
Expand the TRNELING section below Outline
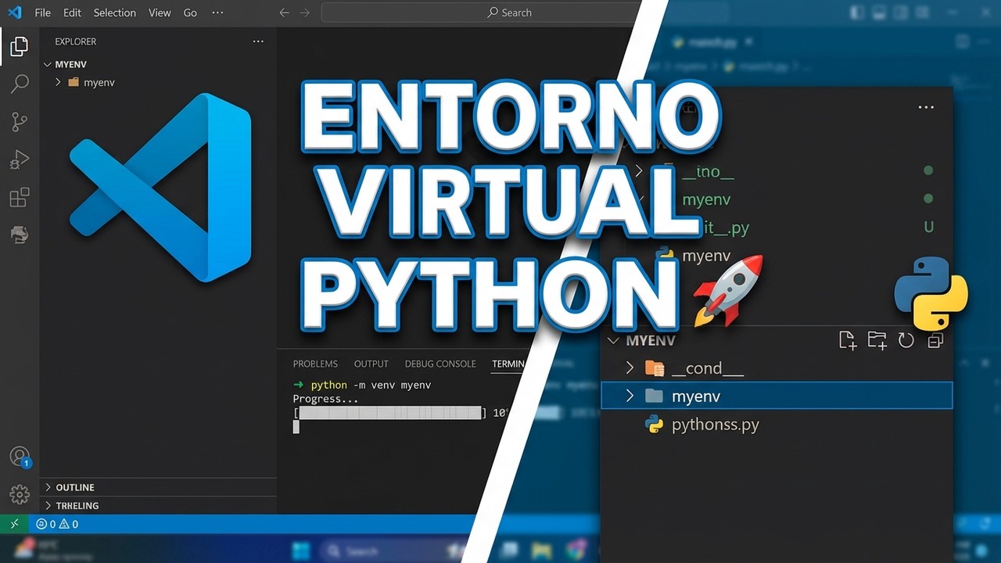[48, 505]
